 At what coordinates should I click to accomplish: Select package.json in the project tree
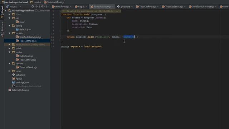click(x=20, y=82)
